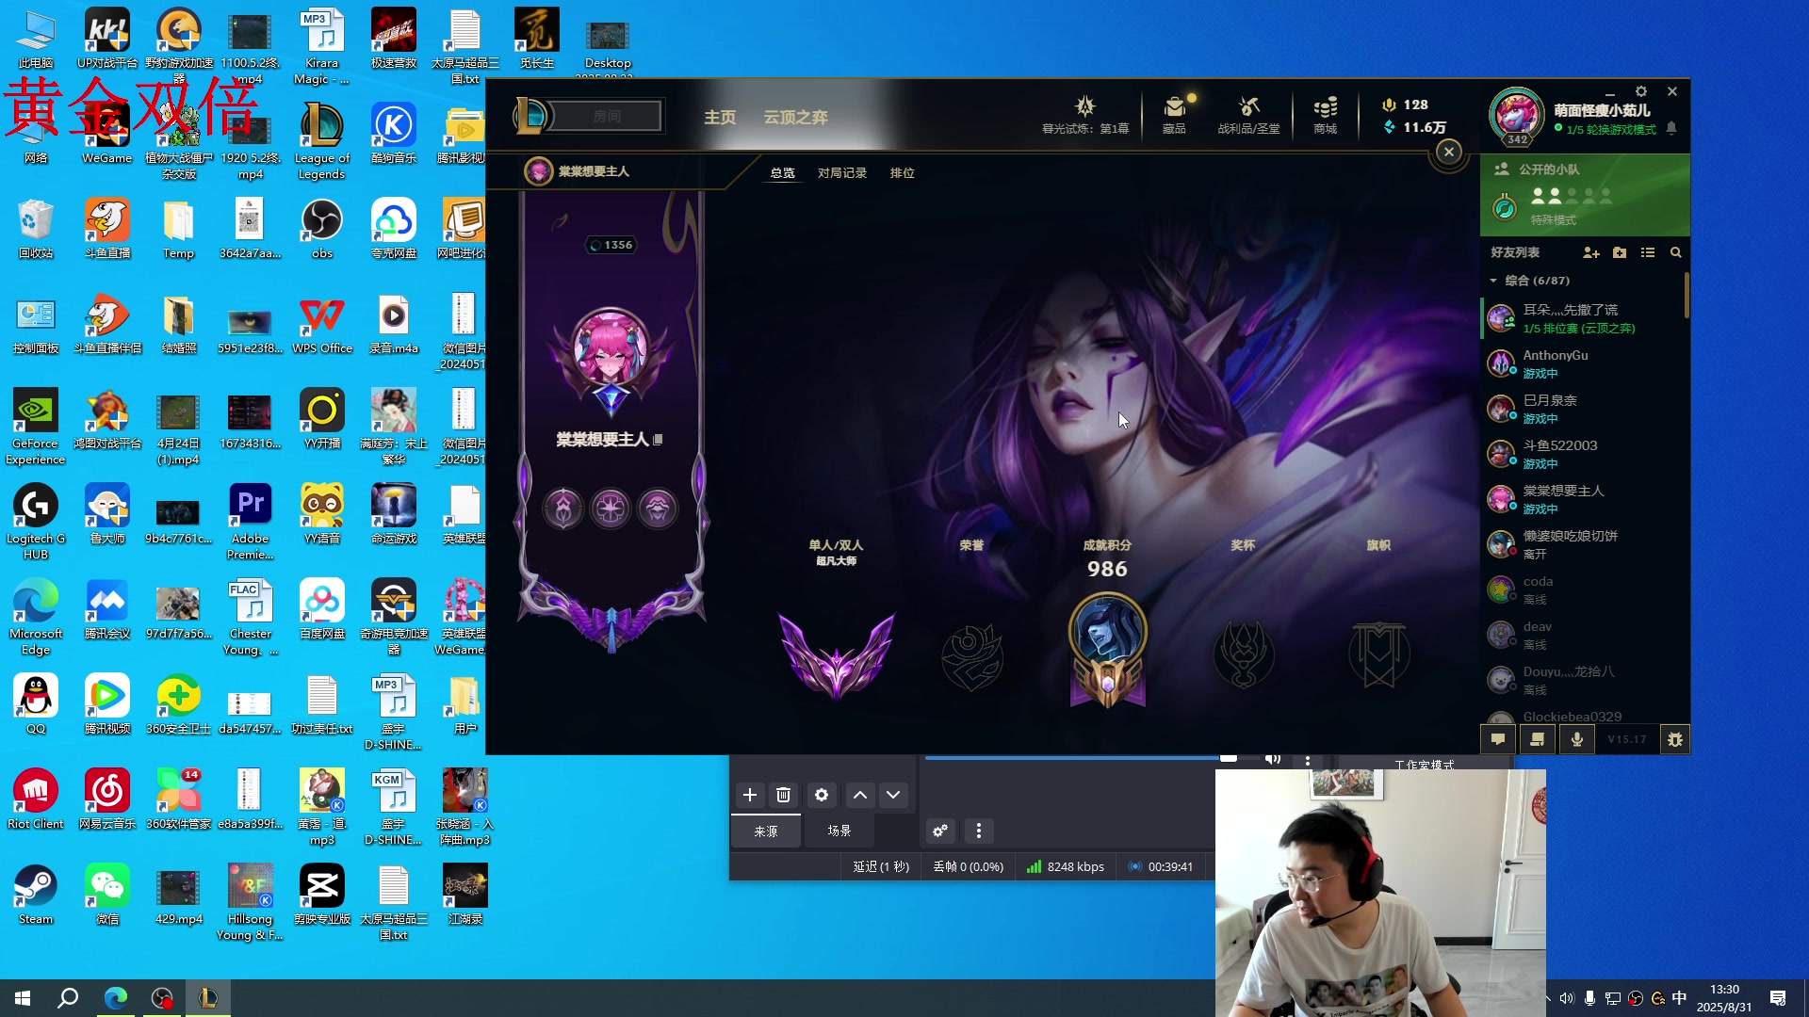
Task: Click offline friend coda
Action: tap(1583, 589)
